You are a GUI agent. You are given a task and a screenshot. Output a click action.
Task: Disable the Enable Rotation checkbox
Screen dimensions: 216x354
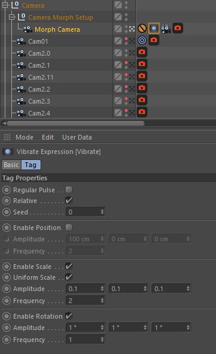coord(69,316)
